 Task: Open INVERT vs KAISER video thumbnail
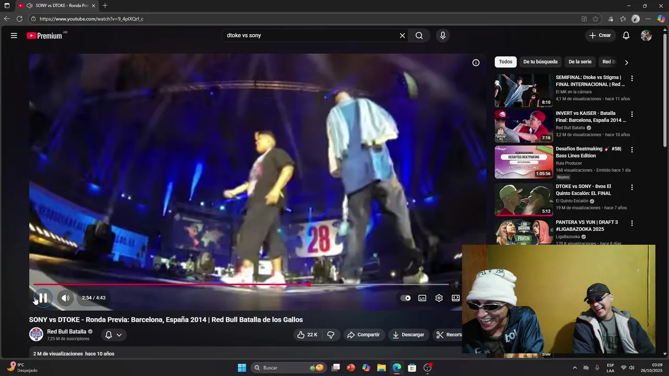[x=524, y=126]
